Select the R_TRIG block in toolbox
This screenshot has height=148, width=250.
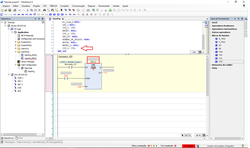pos(221,39)
